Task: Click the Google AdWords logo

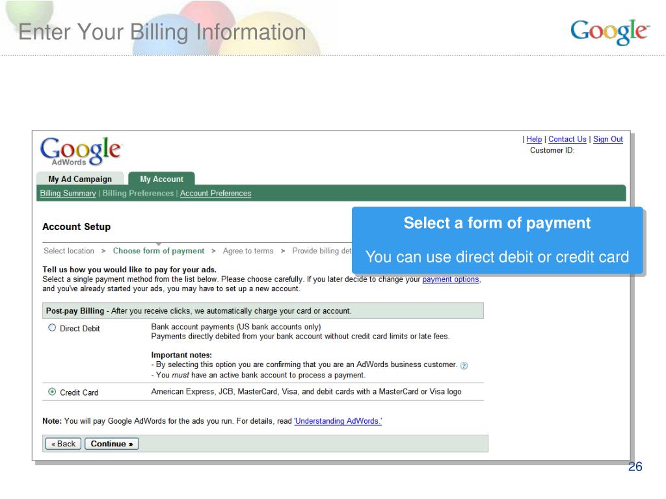Action: click(81, 151)
